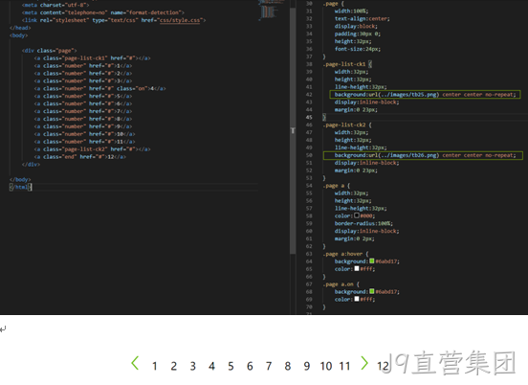Click the tb26.png background line
Image resolution: width=528 pixels, height=385 pixels.
pos(423,155)
